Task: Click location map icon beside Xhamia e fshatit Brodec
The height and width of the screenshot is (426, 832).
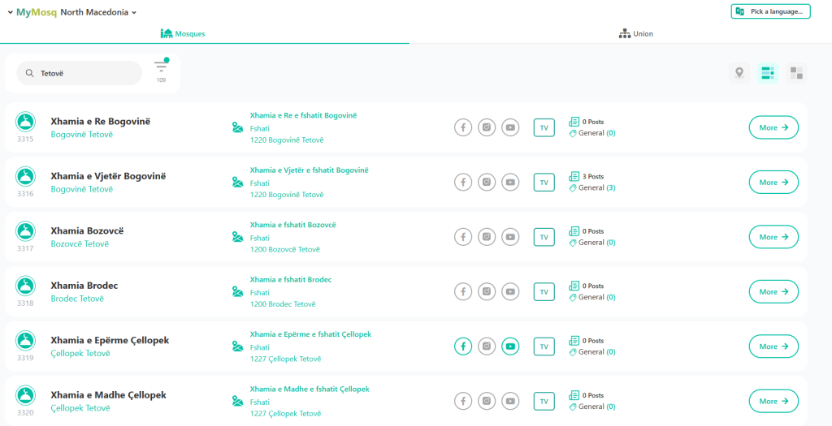Action: point(237,292)
